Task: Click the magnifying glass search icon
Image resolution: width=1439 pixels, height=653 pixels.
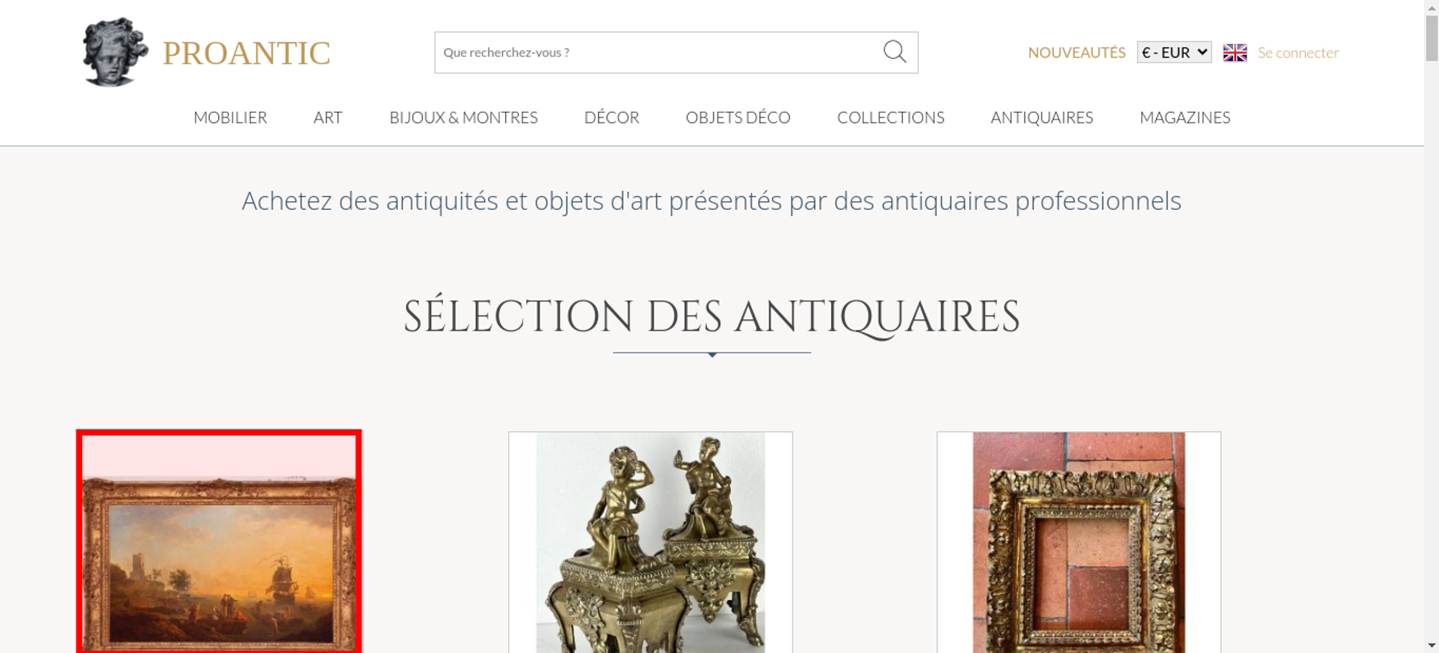Action: (894, 52)
